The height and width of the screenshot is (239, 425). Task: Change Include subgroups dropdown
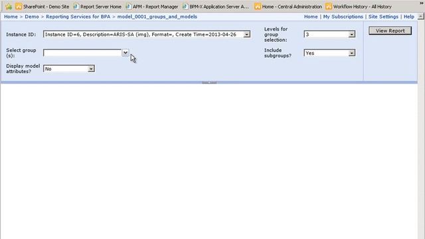[x=352, y=53]
